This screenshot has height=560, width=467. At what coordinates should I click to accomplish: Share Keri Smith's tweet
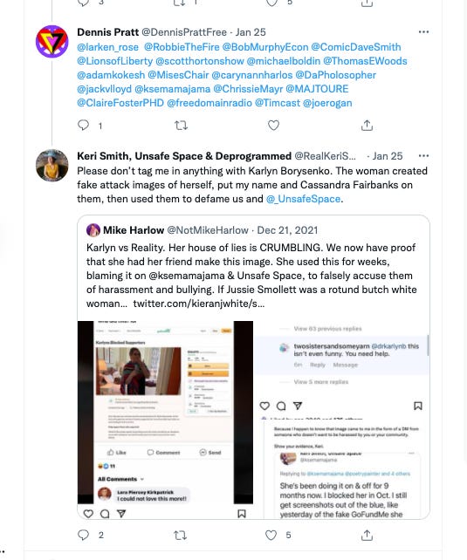coord(367,535)
